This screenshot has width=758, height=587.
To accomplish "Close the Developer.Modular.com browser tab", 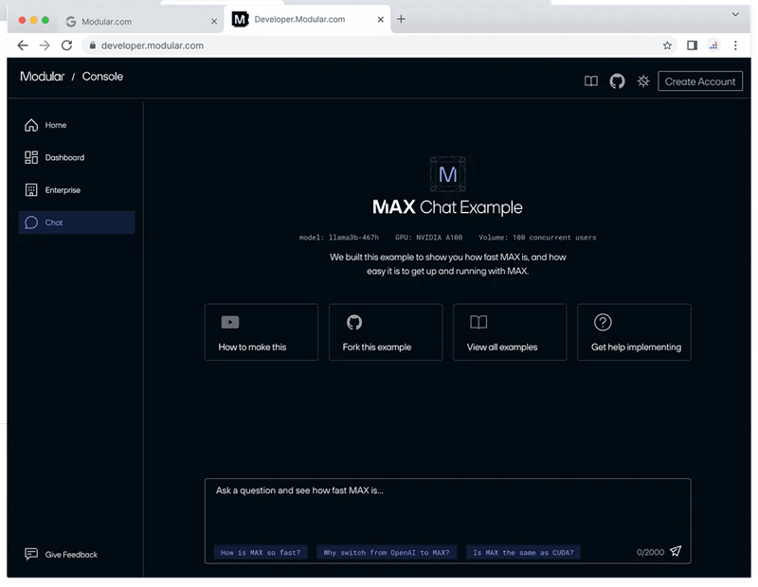I will pyautogui.click(x=381, y=19).
